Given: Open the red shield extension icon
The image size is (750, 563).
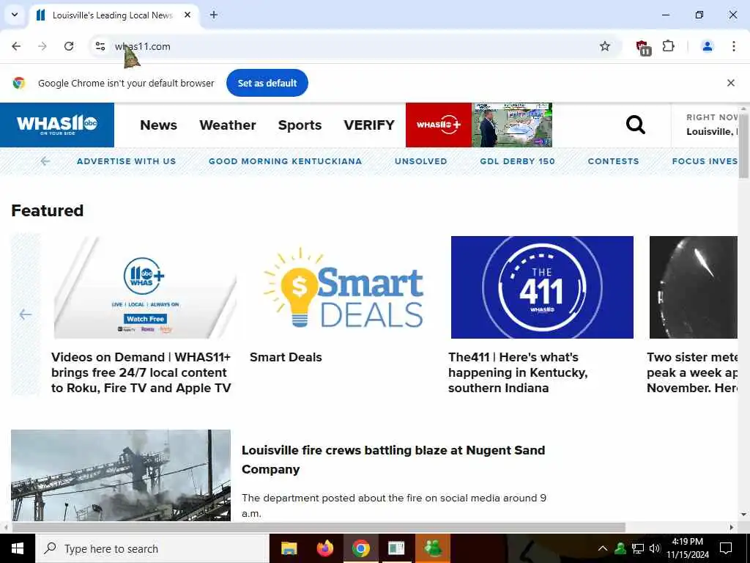Looking at the screenshot, I should point(643,47).
